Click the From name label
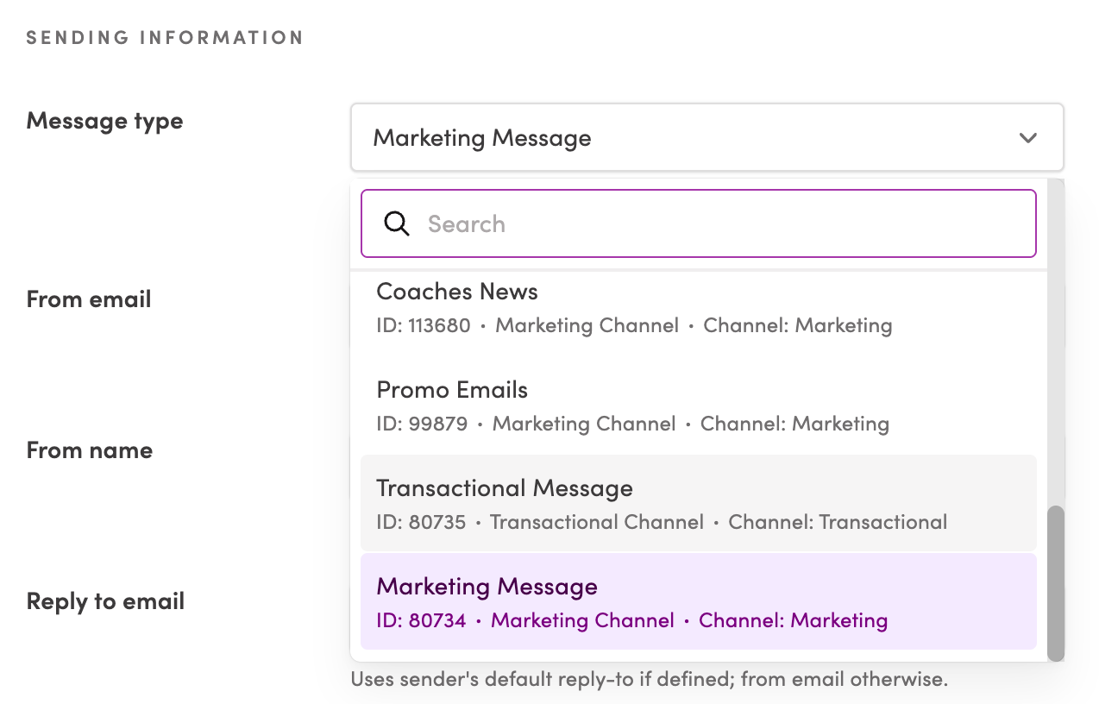The image size is (1099, 704). click(90, 450)
